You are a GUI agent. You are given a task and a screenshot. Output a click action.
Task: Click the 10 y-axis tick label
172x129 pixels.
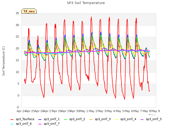coord(17,72)
